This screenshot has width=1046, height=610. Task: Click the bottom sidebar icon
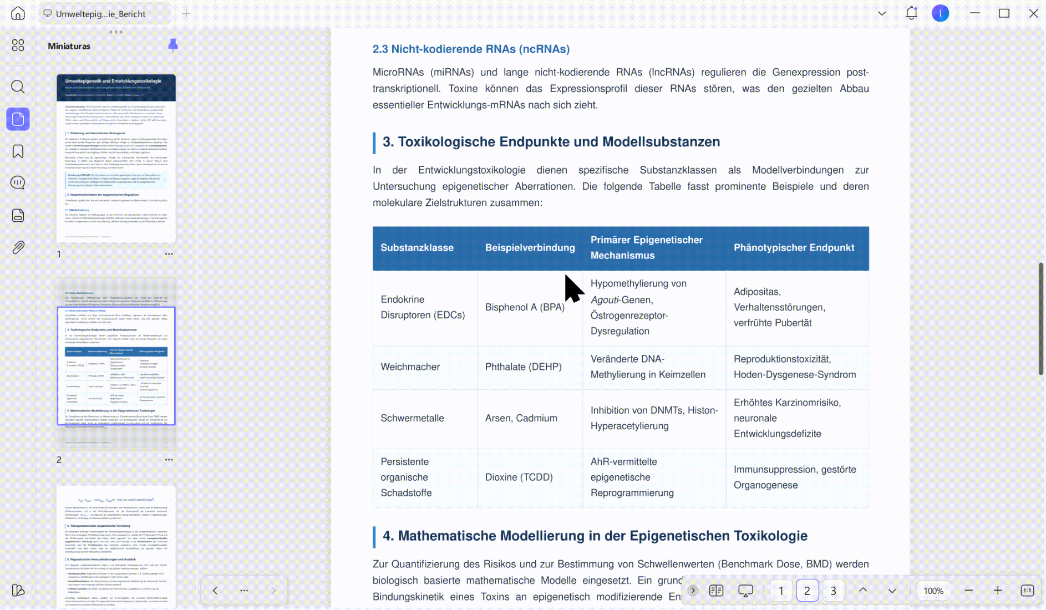point(18,590)
